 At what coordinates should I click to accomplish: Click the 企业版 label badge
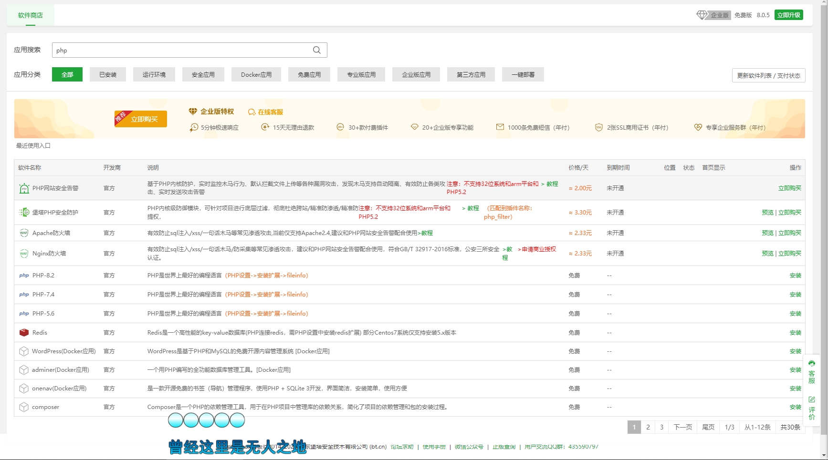(x=720, y=15)
